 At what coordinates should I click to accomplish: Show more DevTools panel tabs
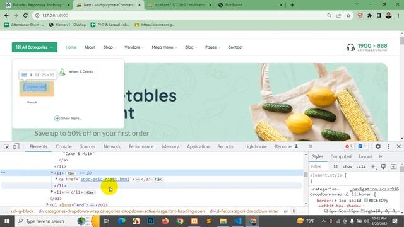311,146
